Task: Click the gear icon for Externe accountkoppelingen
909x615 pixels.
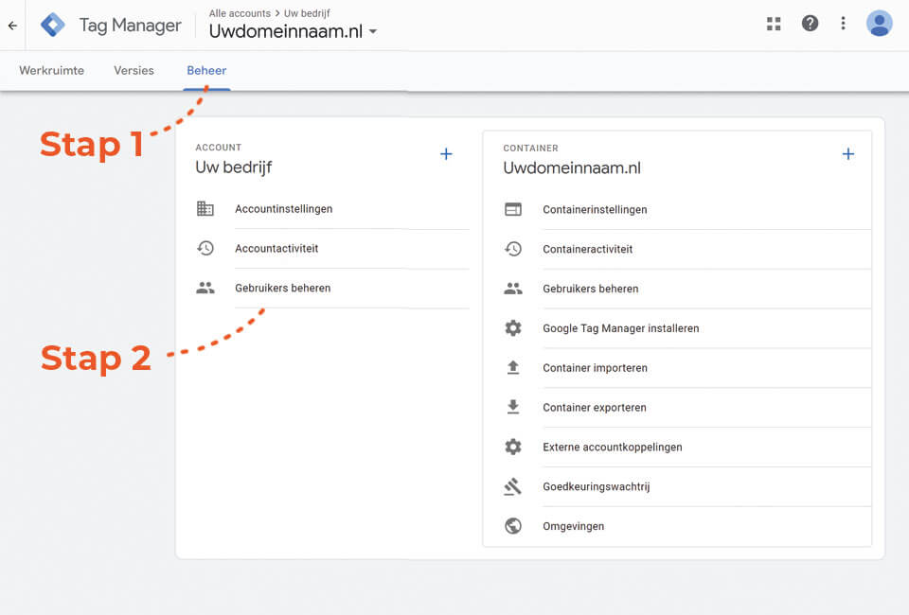Action: (513, 448)
